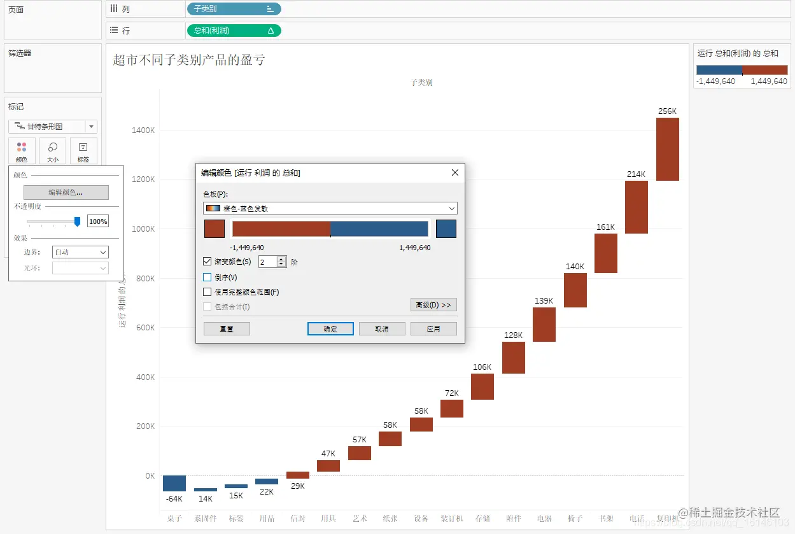Viewport: 795px width, 534px height.
Task: Click the legend title 运行 总和(利润) 的 总和
Action: [738, 53]
